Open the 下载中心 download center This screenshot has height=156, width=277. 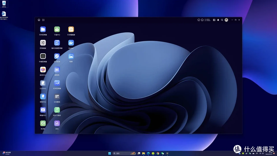pyautogui.click(x=57, y=29)
